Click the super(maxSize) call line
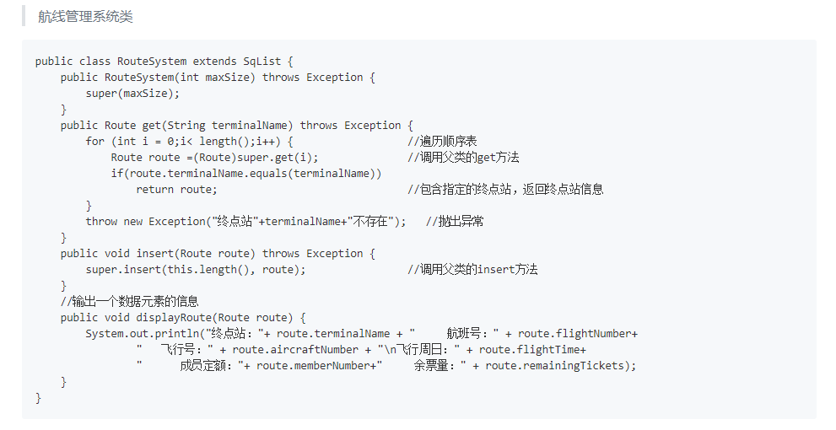836x430 pixels. 132,94
